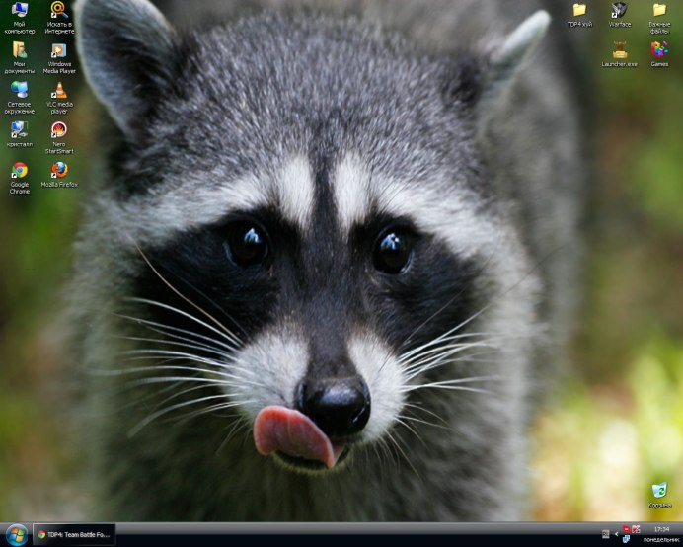The image size is (683, 547).
Task: Select the кристалл desktop shortcut
Action: tap(19, 134)
